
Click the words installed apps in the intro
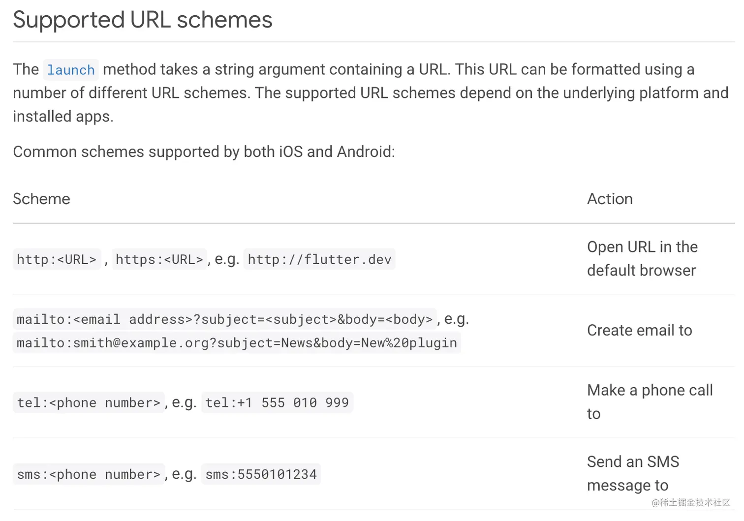(63, 117)
